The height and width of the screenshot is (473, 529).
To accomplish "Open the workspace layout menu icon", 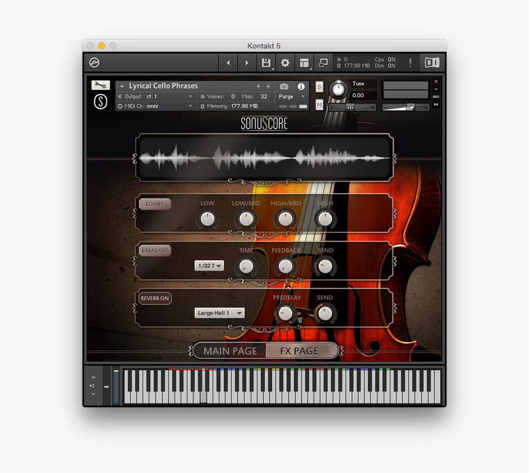I will coord(304,63).
